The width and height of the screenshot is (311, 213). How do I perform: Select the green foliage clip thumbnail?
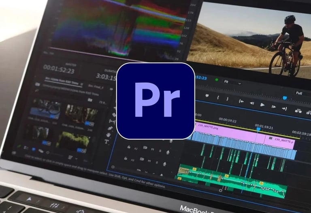[73, 142]
